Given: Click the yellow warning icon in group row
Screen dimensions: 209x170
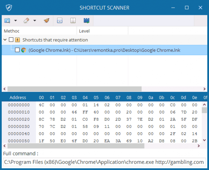Looking at the screenshot, I should click(17, 40).
